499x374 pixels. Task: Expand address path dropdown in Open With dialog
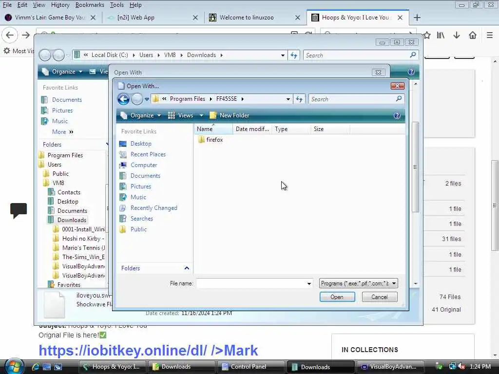(x=288, y=99)
